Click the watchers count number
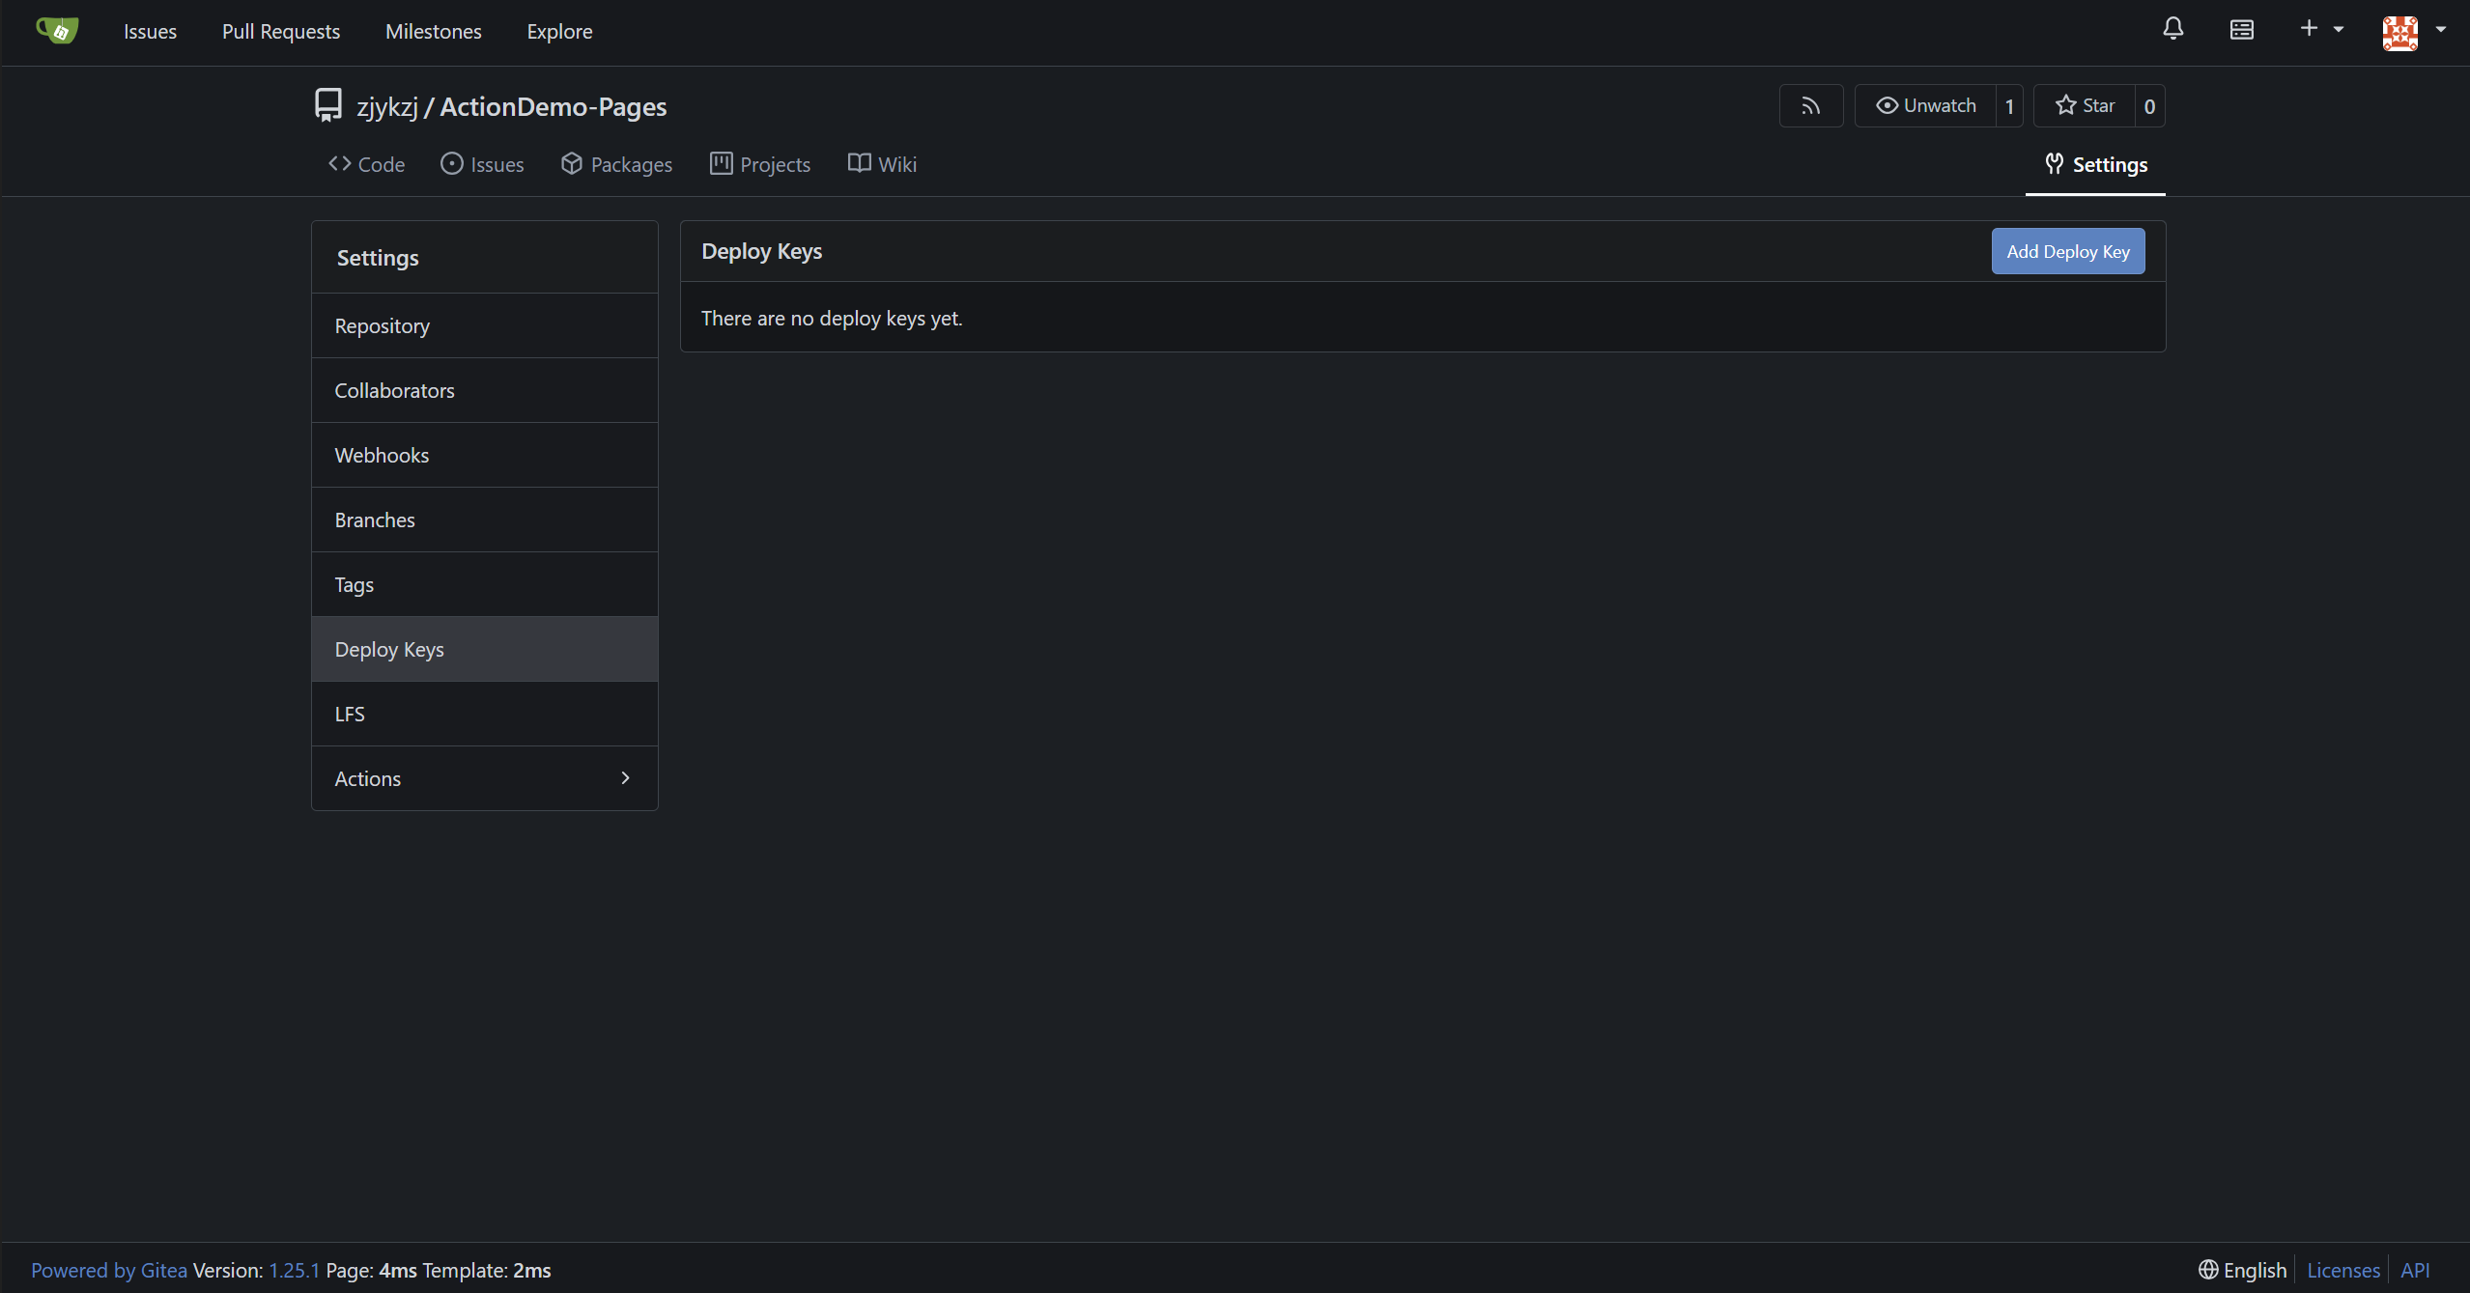Viewport: 2470px width, 1293px height. tap(2009, 106)
